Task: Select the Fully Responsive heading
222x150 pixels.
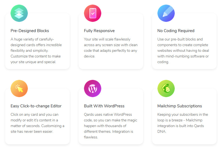Action: (x=99, y=31)
